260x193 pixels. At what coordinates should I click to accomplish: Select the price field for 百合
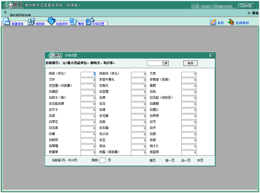pos(139,146)
